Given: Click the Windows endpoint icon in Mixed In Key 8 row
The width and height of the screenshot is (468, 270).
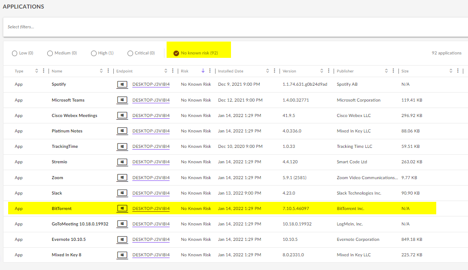Looking at the screenshot, I should (x=122, y=255).
